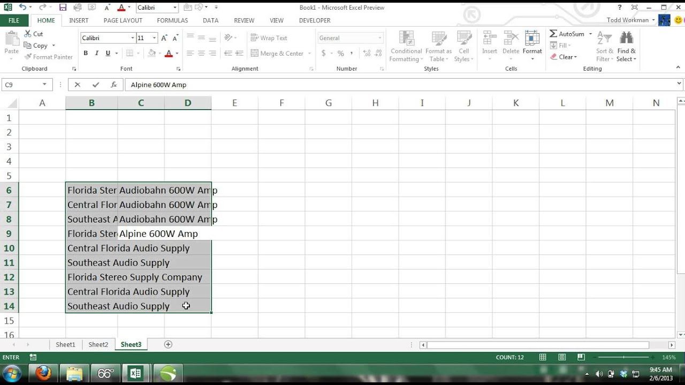Open the Merge & Center dropdown arrow
Image resolution: width=685 pixels, height=385 pixels.
309,53
